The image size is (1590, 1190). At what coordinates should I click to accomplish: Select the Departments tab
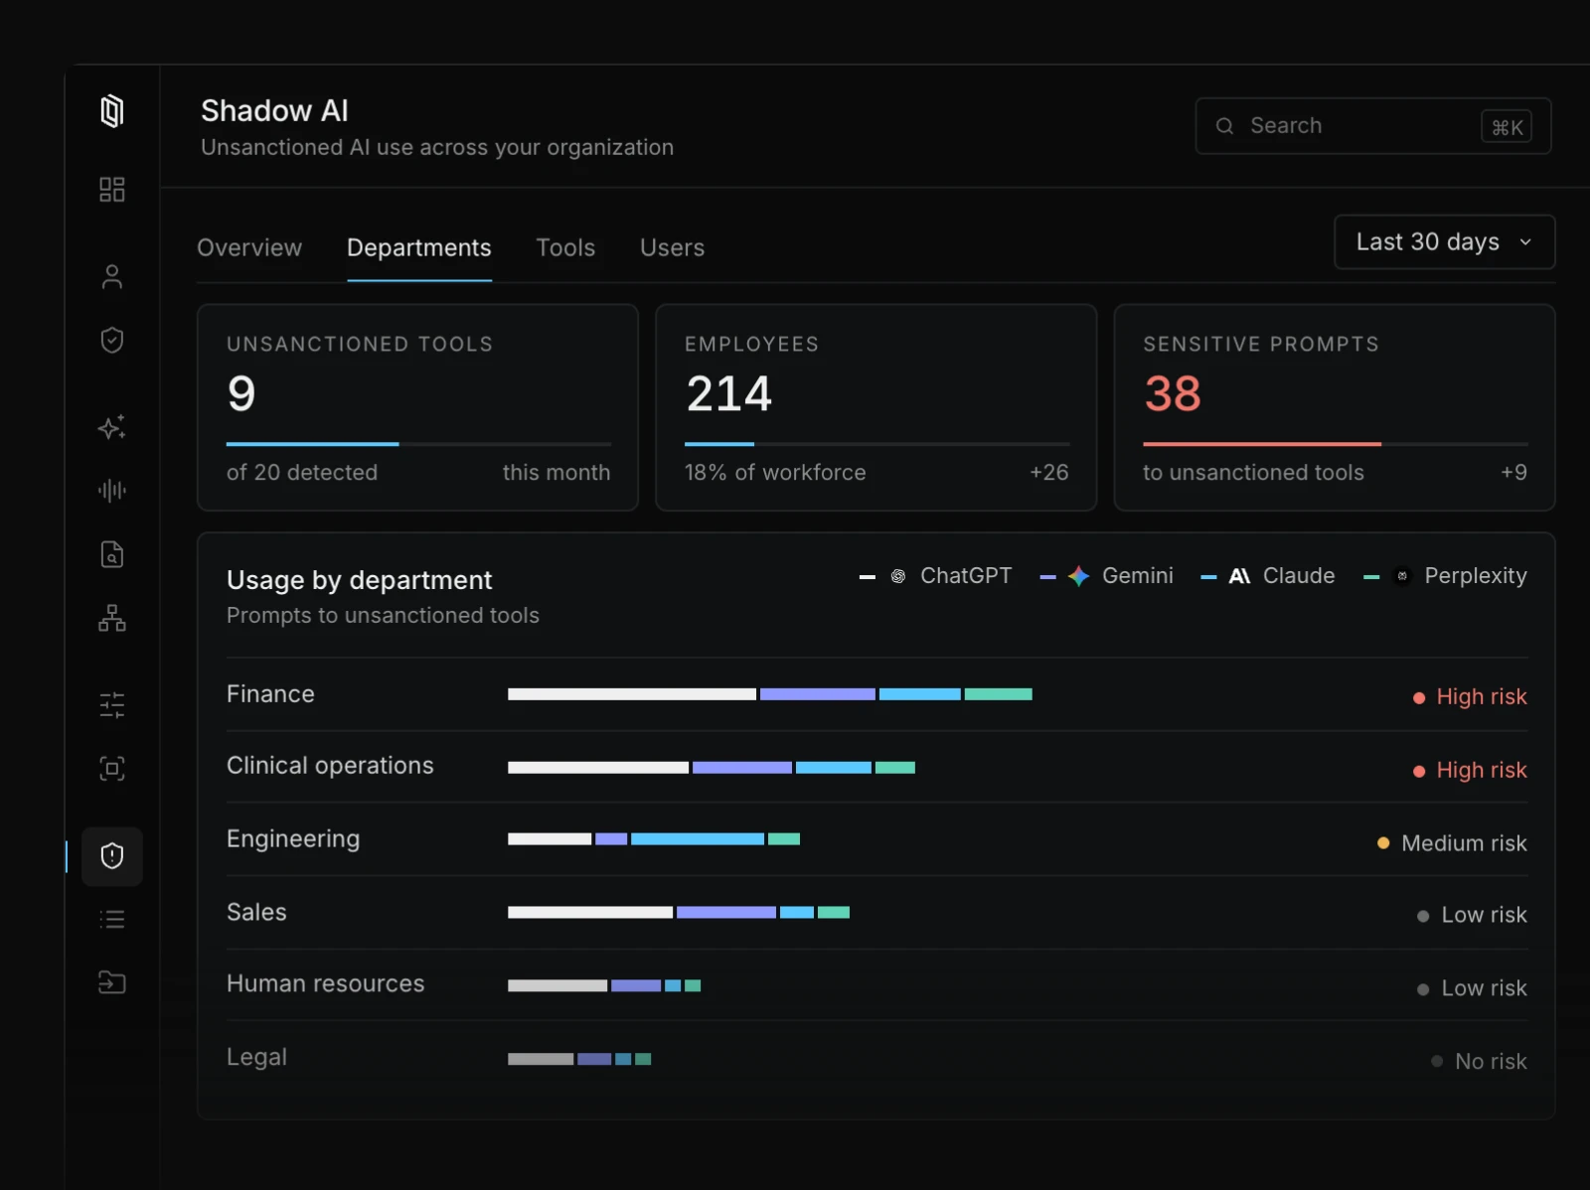[419, 247]
